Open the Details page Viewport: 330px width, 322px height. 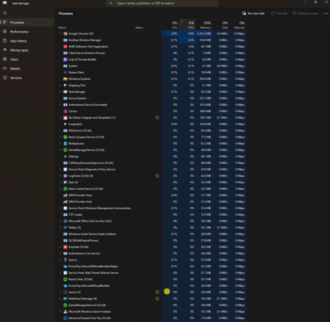pyautogui.click(x=27, y=69)
